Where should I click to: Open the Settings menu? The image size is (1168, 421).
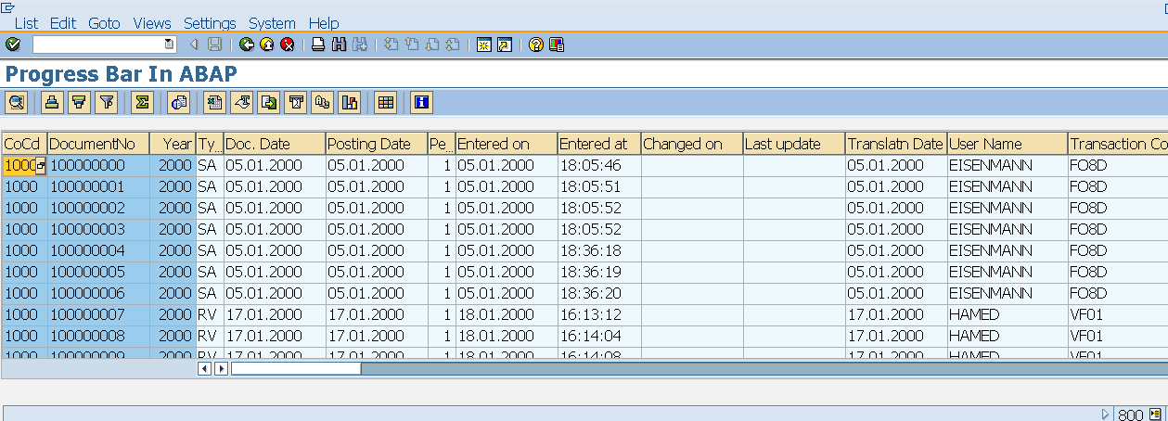click(x=210, y=23)
